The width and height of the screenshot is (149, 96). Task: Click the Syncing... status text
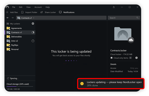(x=14, y=79)
